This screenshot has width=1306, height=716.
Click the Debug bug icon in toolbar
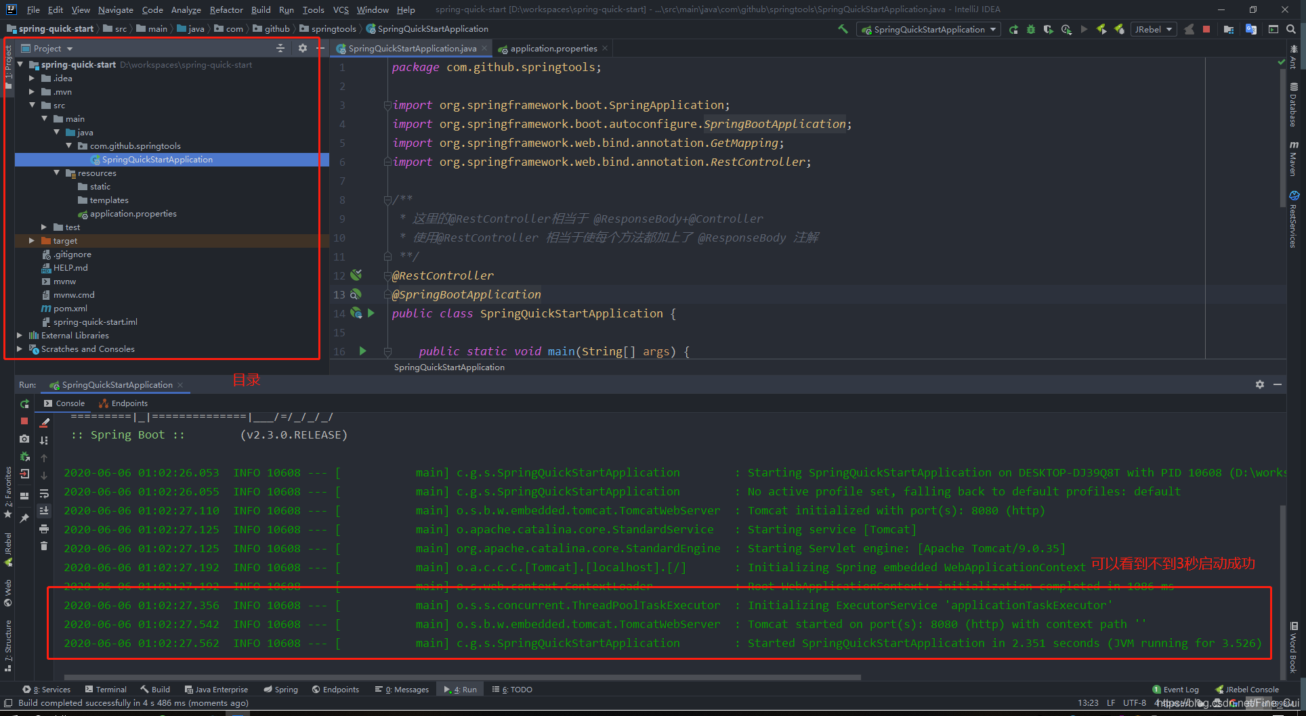[1031, 29]
